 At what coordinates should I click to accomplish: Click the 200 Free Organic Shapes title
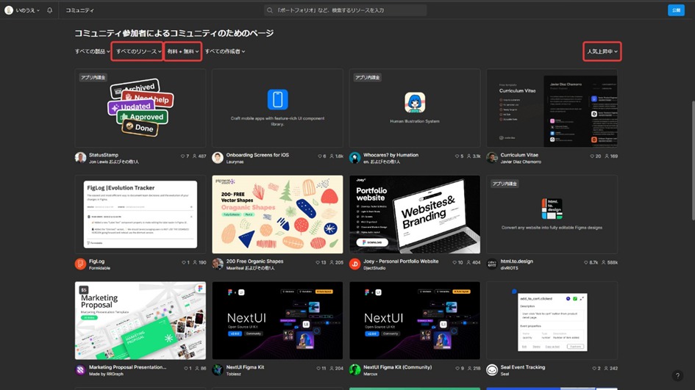tap(255, 261)
